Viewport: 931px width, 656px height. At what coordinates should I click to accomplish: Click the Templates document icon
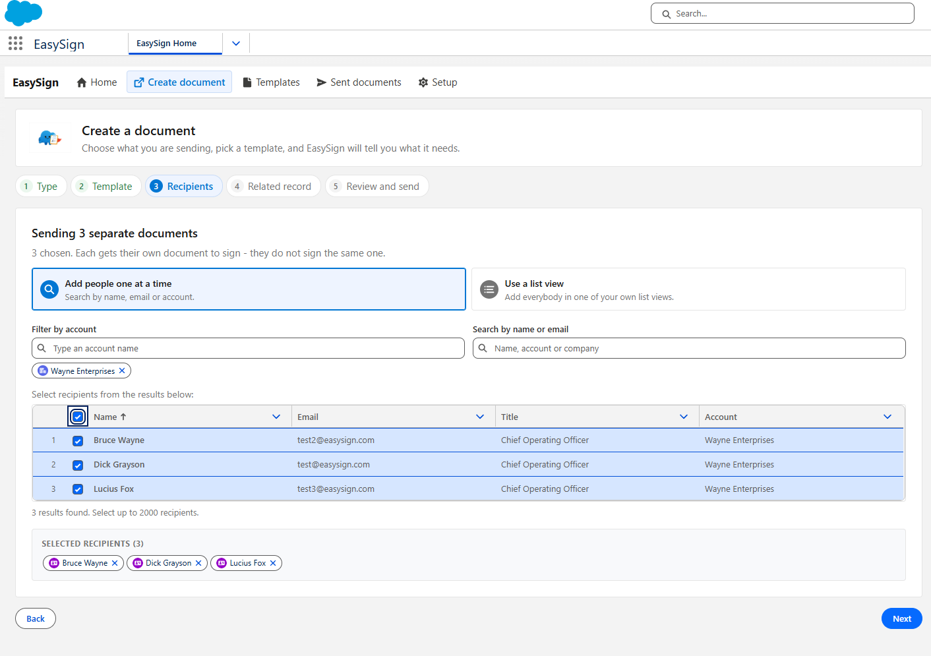[247, 82]
